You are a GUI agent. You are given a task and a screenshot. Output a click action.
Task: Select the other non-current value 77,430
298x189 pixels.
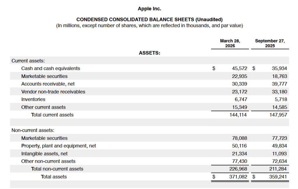240,161
